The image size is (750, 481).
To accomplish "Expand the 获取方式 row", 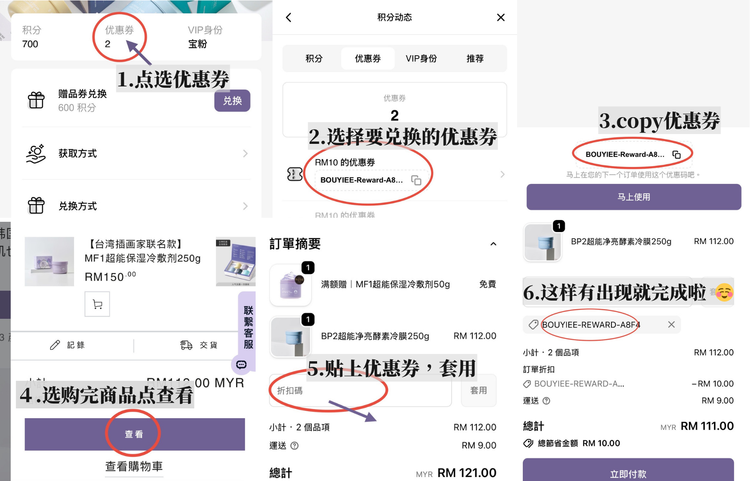I will (x=245, y=154).
